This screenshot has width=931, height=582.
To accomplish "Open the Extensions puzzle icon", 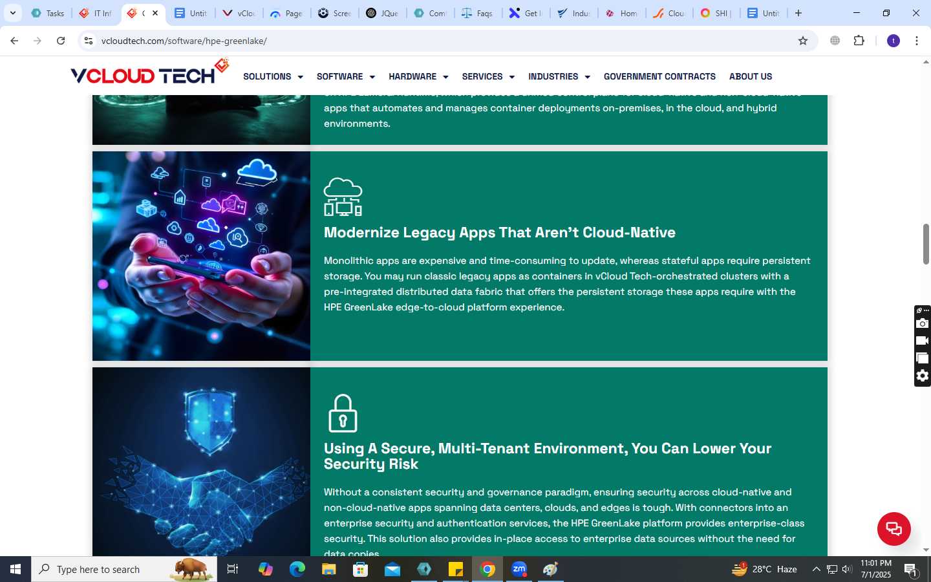I will coord(859,41).
